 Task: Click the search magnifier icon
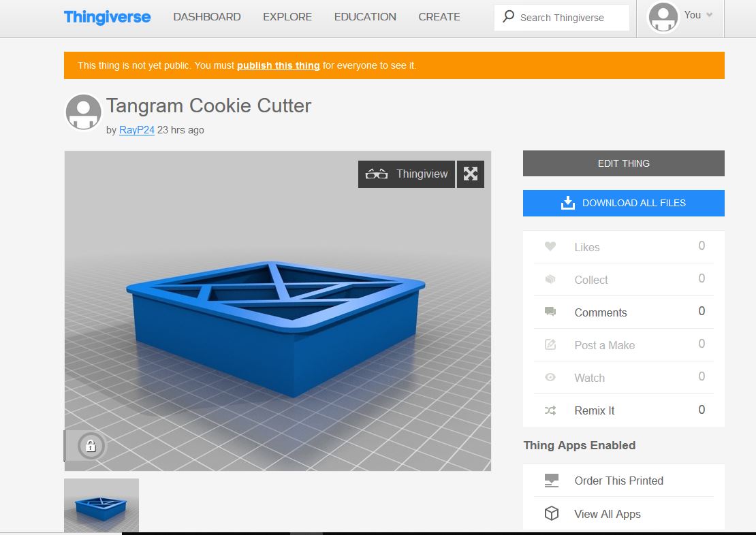click(508, 17)
